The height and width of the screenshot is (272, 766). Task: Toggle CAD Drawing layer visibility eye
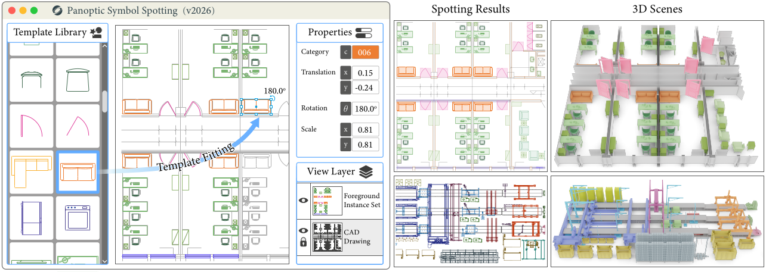click(x=302, y=230)
